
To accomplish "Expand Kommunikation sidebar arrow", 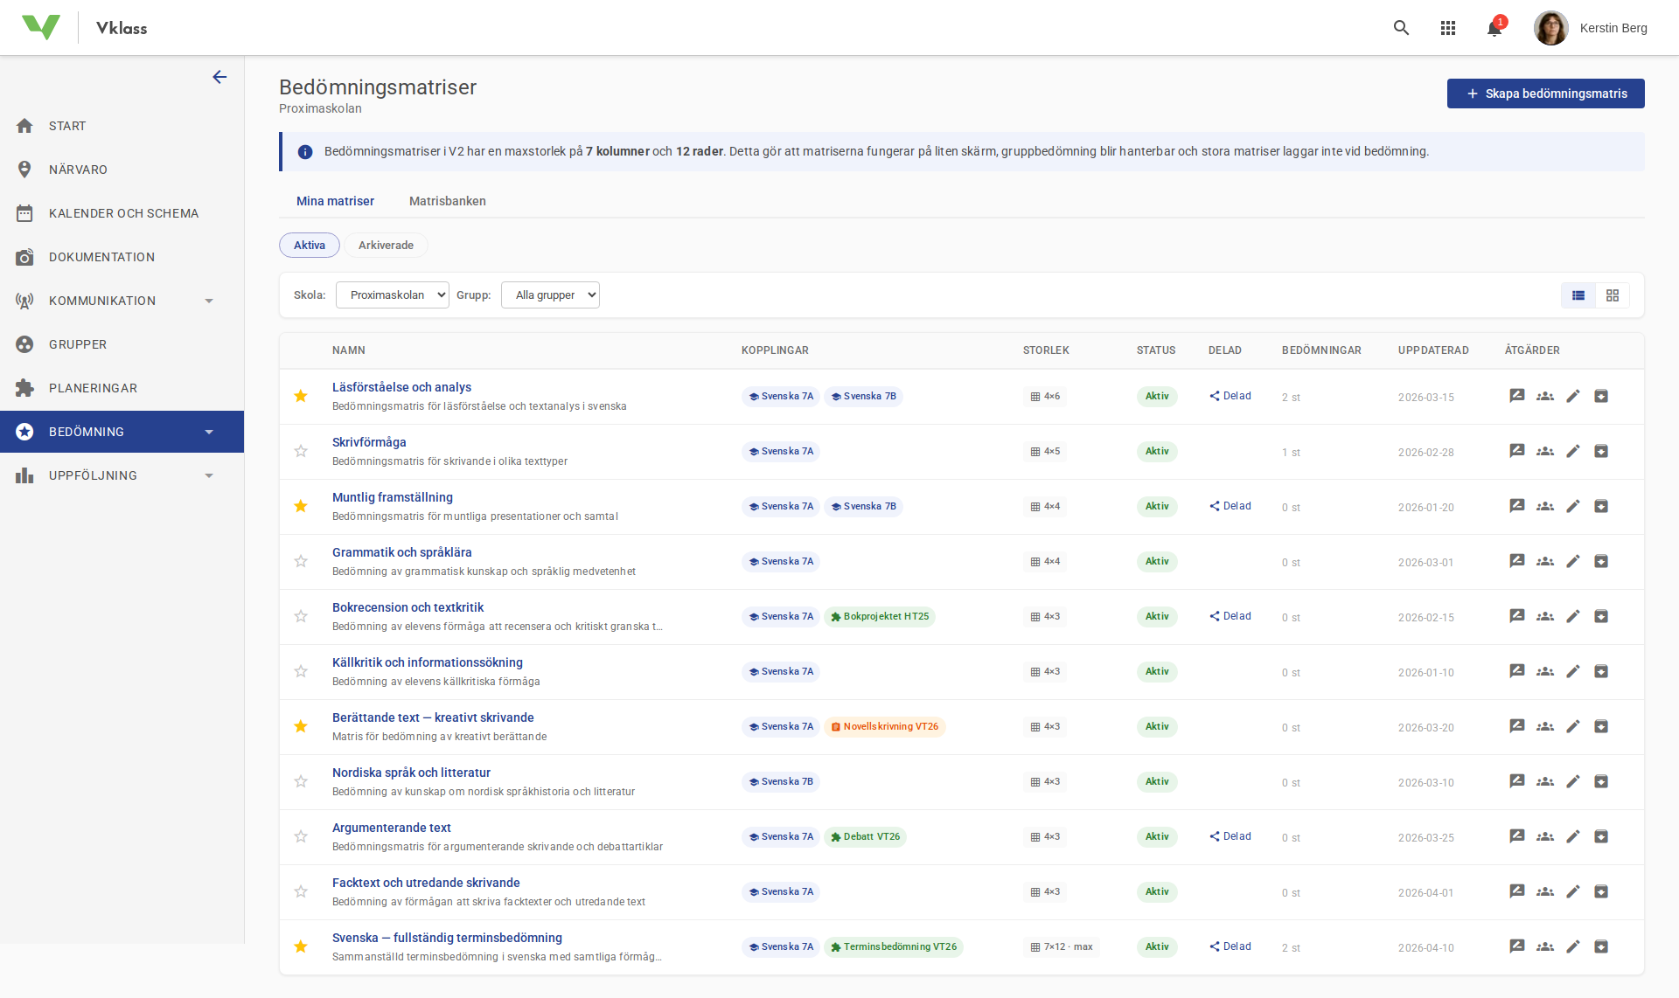I will click(209, 301).
